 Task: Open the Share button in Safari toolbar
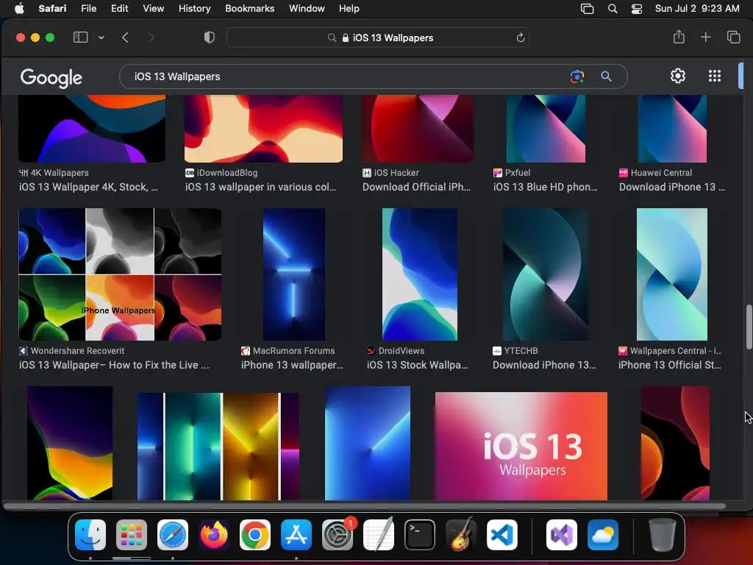click(679, 37)
